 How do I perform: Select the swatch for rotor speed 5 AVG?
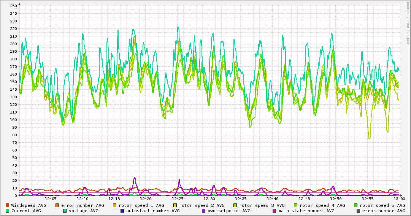click(356, 205)
